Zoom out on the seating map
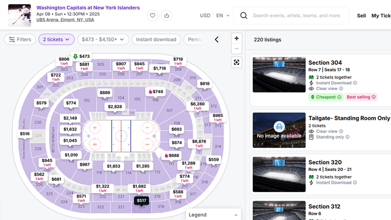The width and height of the screenshot is (391, 220). coord(236,49)
